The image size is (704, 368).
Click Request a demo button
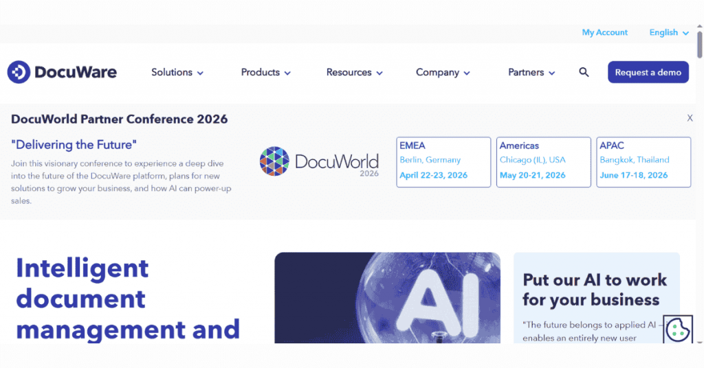(x=648, y=72)
